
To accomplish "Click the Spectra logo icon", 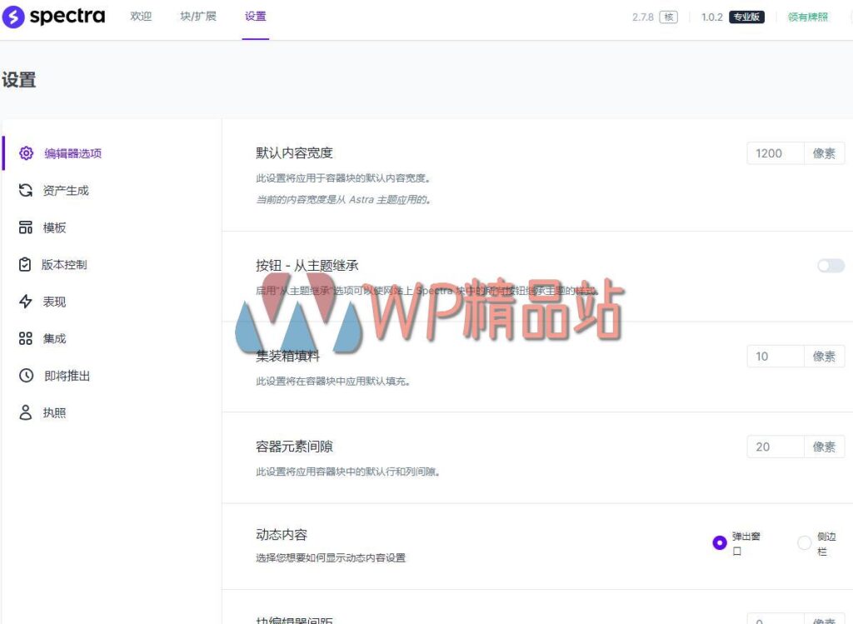I will point(12,15).
